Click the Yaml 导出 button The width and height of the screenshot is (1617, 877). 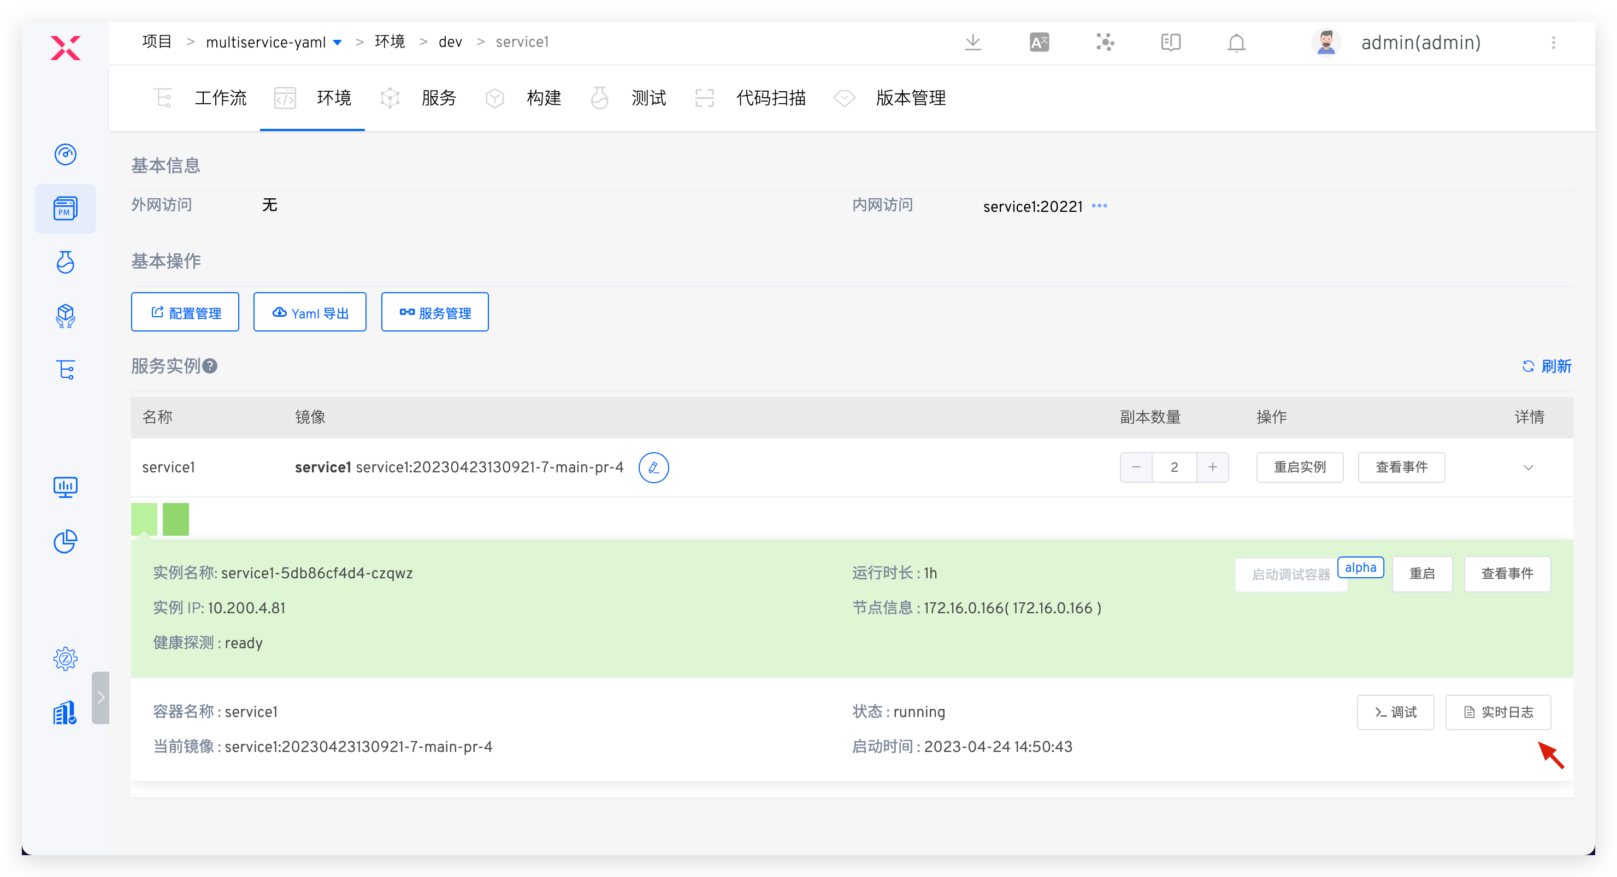tap(309, 312)
